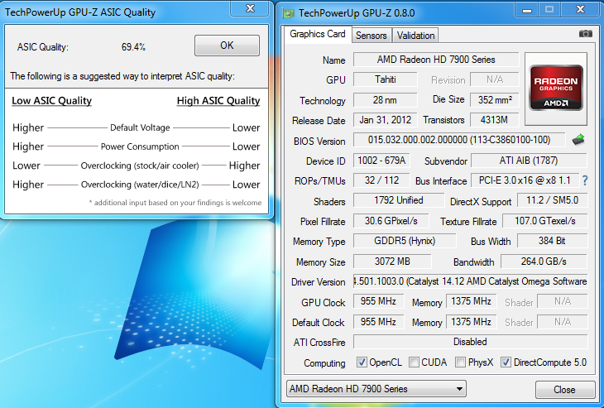This screenshot has width=604, height=408.
Task: Close the GPU-Z 0.8.0 window
Action: pos(580,9)
